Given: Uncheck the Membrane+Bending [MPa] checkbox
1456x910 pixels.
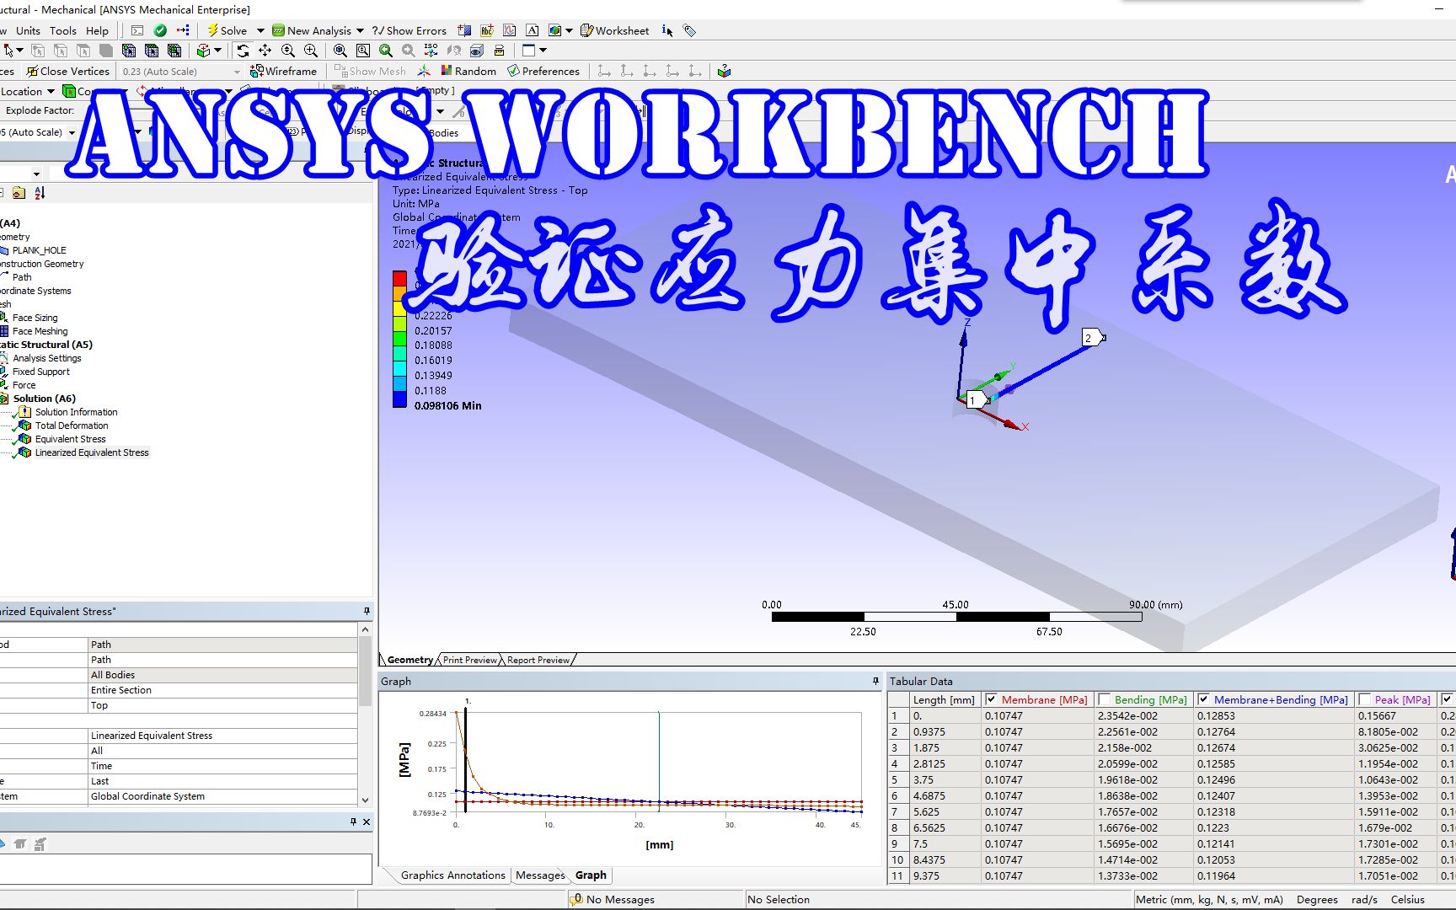Looking at the screenshot, I should pos(1203,699).
